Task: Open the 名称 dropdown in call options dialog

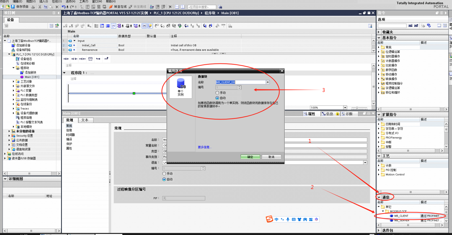Action: 268,82
